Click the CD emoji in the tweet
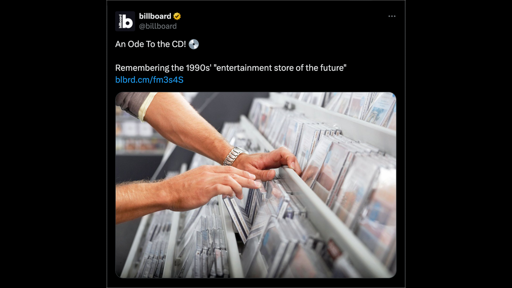Screen dimensions: 512x288 [x=194, y=44]
